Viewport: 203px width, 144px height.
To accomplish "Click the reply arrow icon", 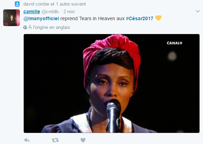I will click(27, 140).
